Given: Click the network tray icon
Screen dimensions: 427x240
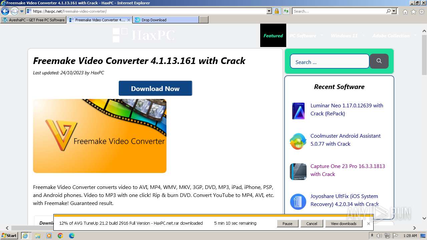Looking at the screenshot, I should tap(388, 236).
